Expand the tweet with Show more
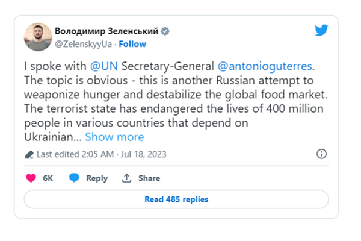Image resolution: width=361 pixels, height=241 pixels. [114, 137]
